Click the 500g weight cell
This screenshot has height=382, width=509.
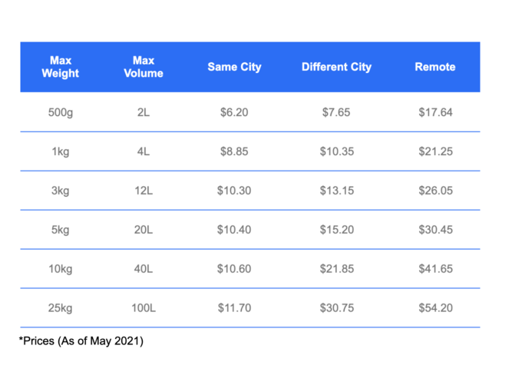[61, 112]
